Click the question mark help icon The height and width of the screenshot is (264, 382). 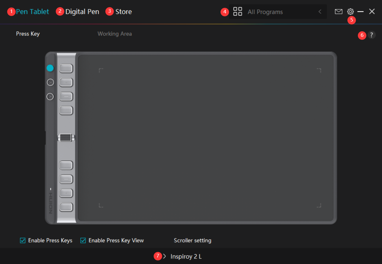tap(372, 35)
